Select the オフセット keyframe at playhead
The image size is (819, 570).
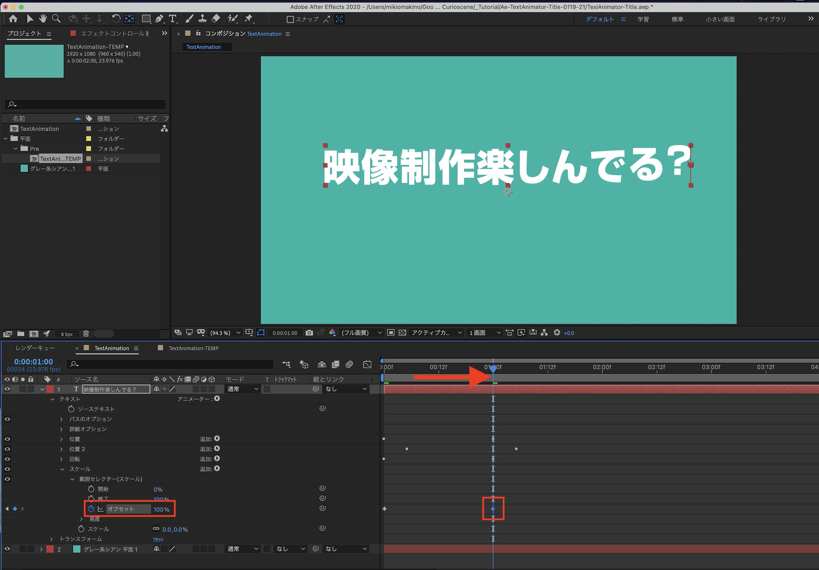(493, 509)
